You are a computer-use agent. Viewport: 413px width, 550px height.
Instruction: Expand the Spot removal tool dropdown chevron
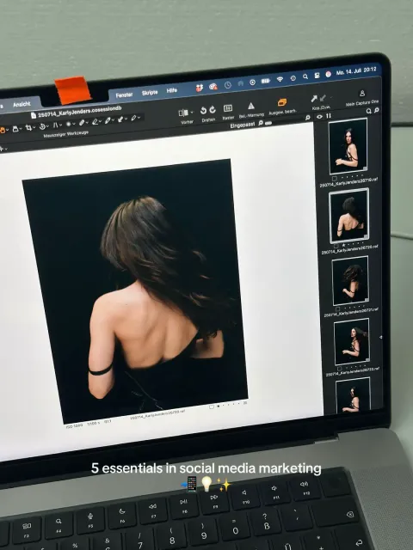click(x=74, y=124)
